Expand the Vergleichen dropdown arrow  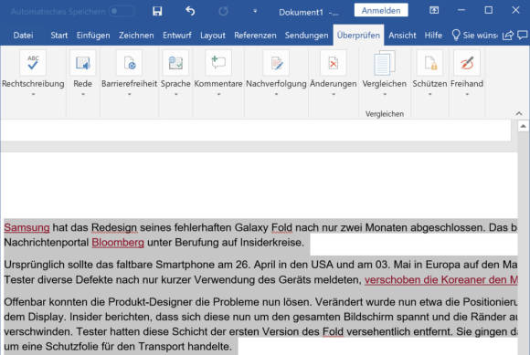click(x=385, y=94)
